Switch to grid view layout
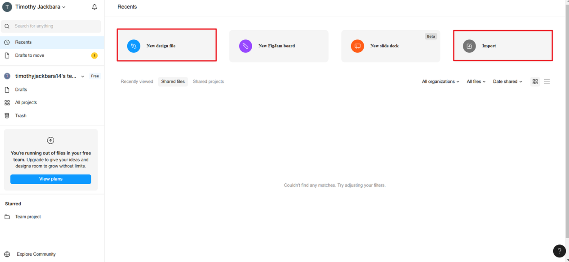This screenshot has height=262, width=569. point(535,82)
